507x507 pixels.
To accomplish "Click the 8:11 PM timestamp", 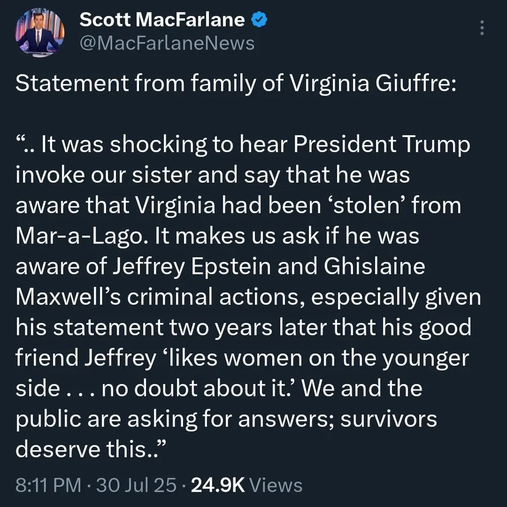I will coord(48,485).
